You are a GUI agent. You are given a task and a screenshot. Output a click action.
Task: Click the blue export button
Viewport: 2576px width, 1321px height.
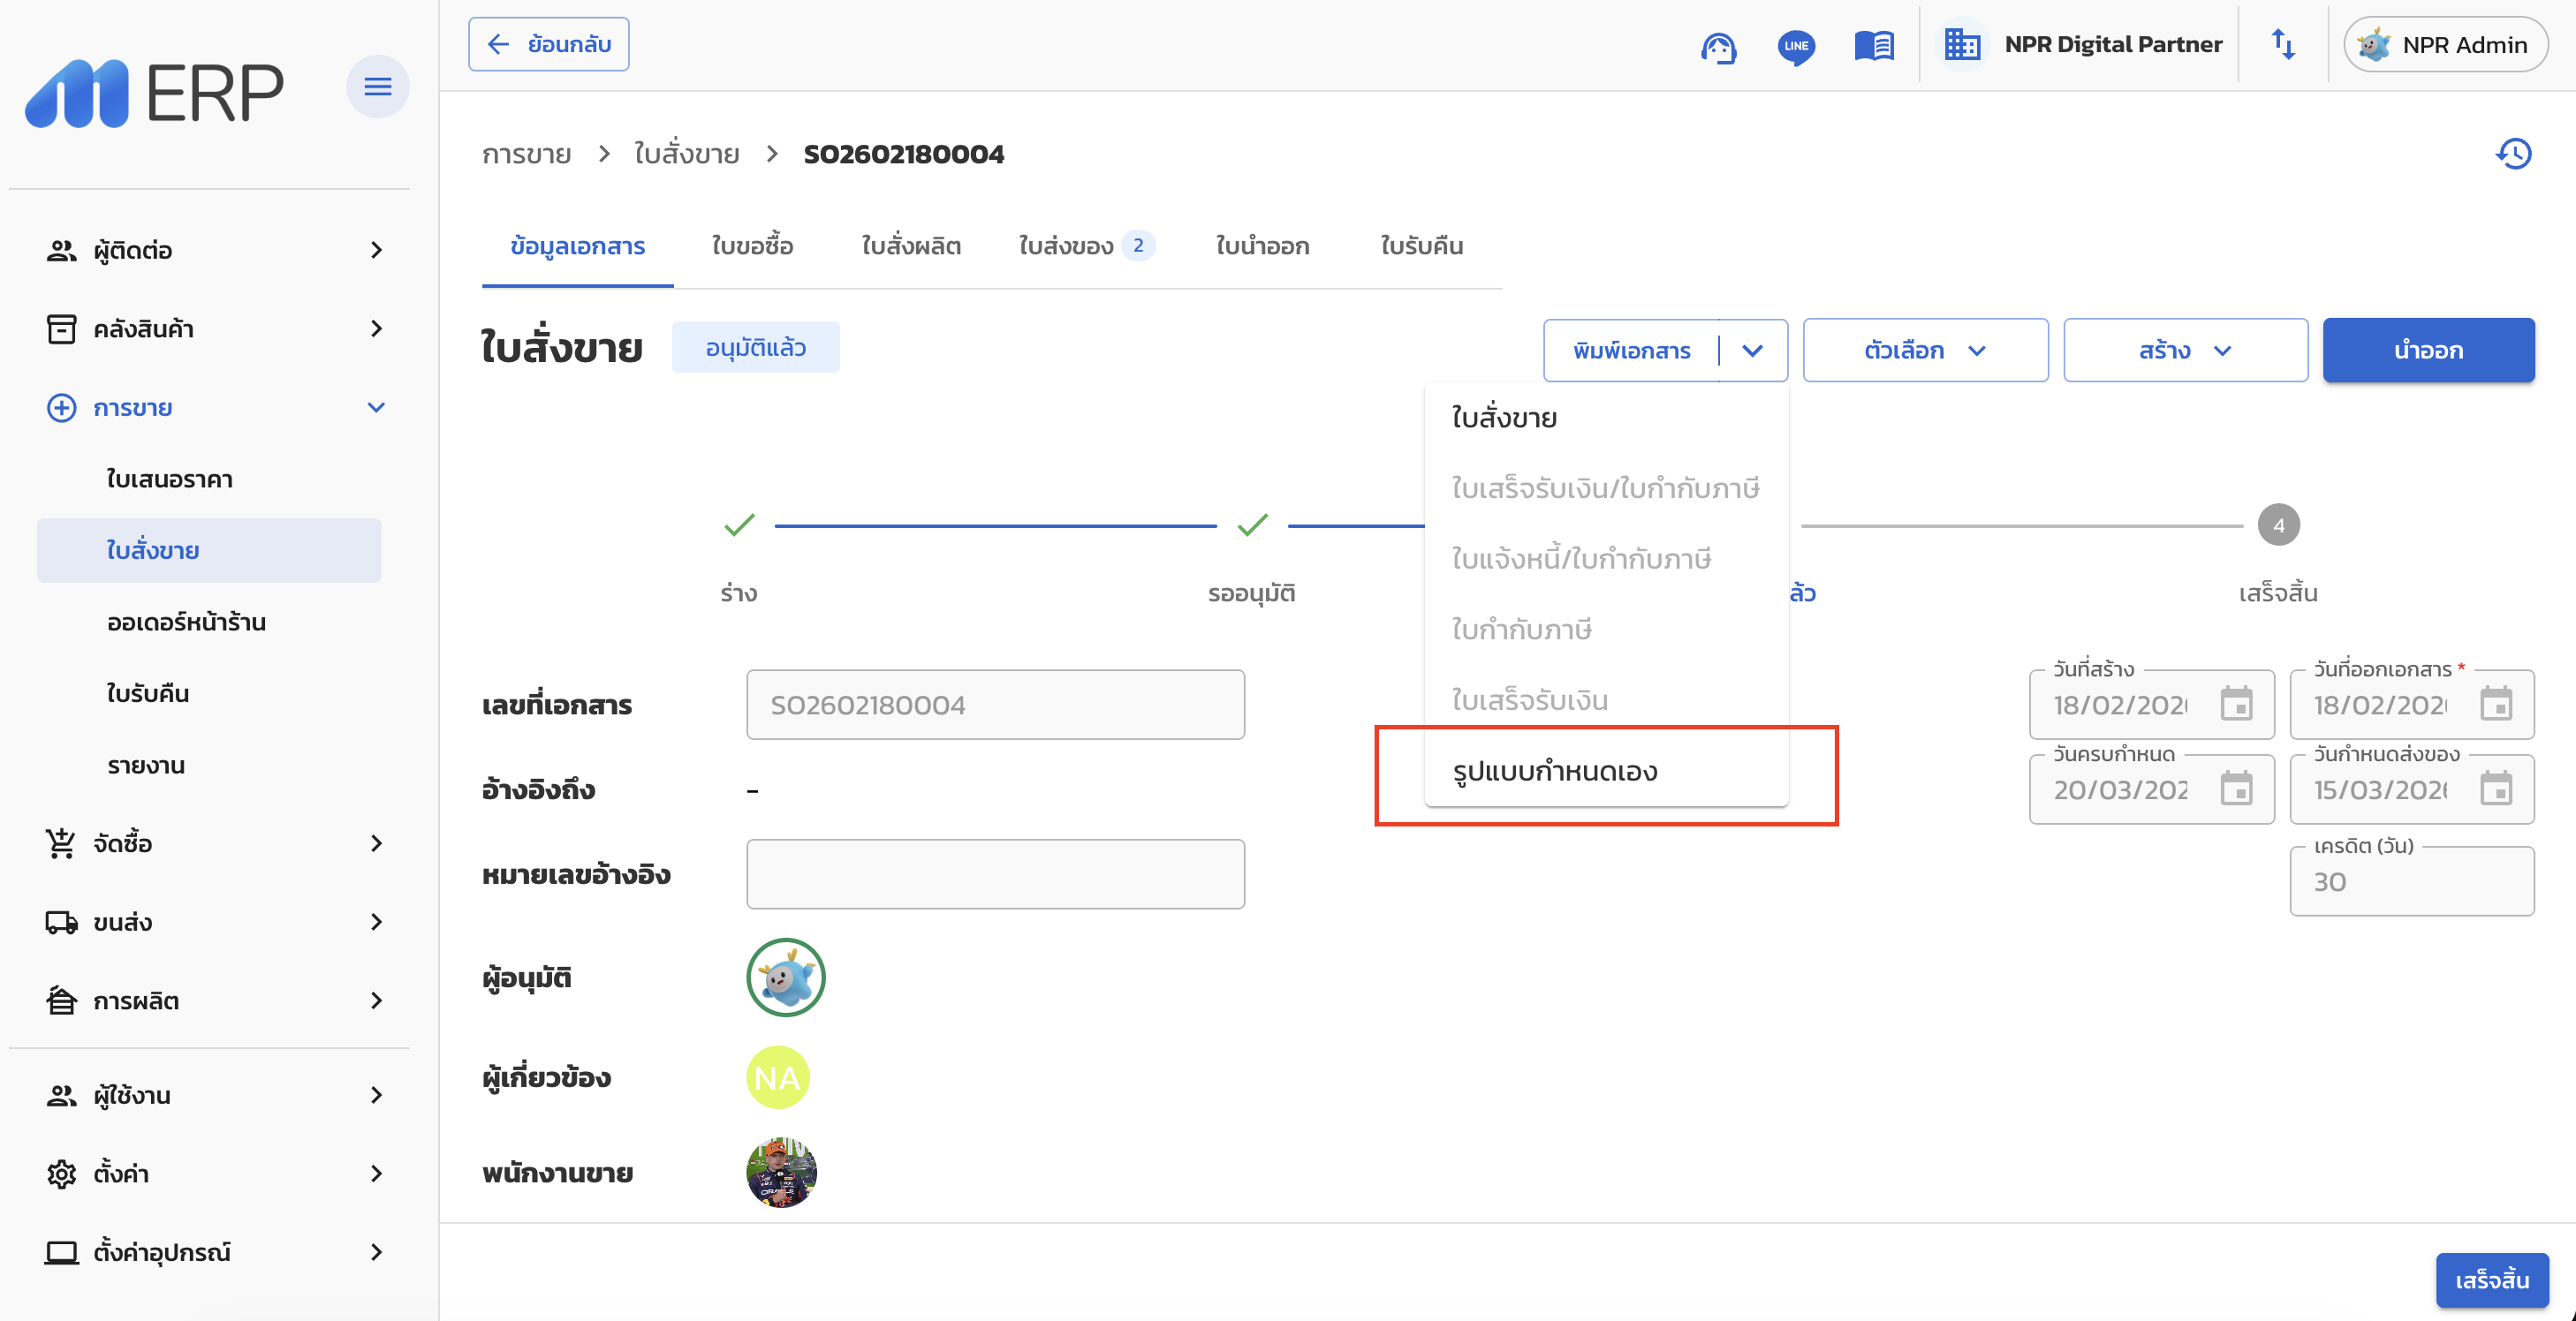point(2428,351)
